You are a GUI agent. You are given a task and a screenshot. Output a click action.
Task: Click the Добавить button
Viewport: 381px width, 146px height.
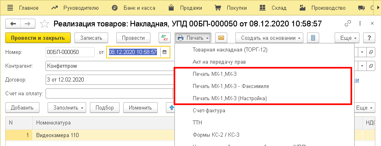22,108
